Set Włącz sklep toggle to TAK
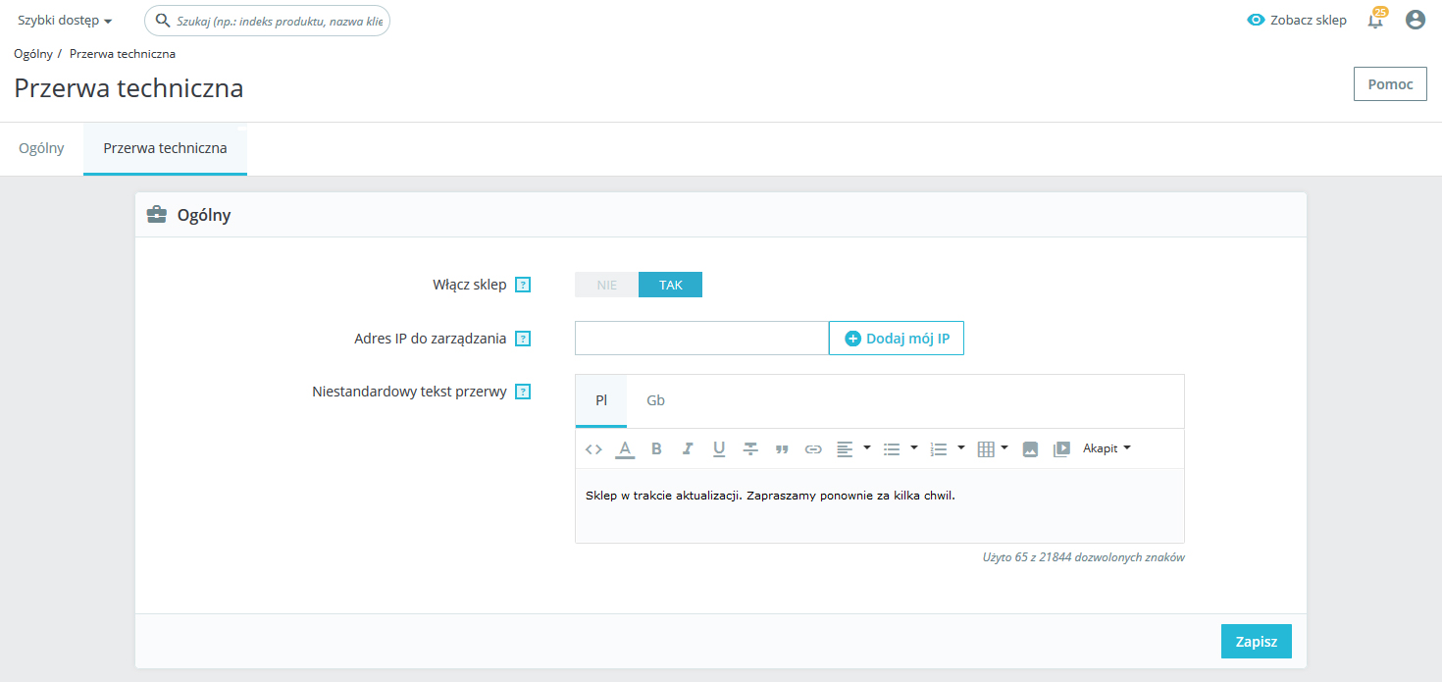This screenshot has height=682, width=1442. click(670, 285)
